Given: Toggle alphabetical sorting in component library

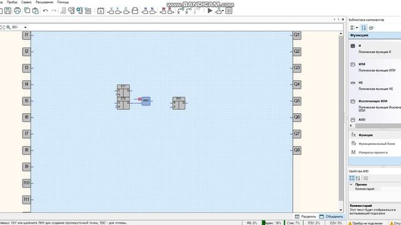Looking at the screenshot, I should 363,27.
